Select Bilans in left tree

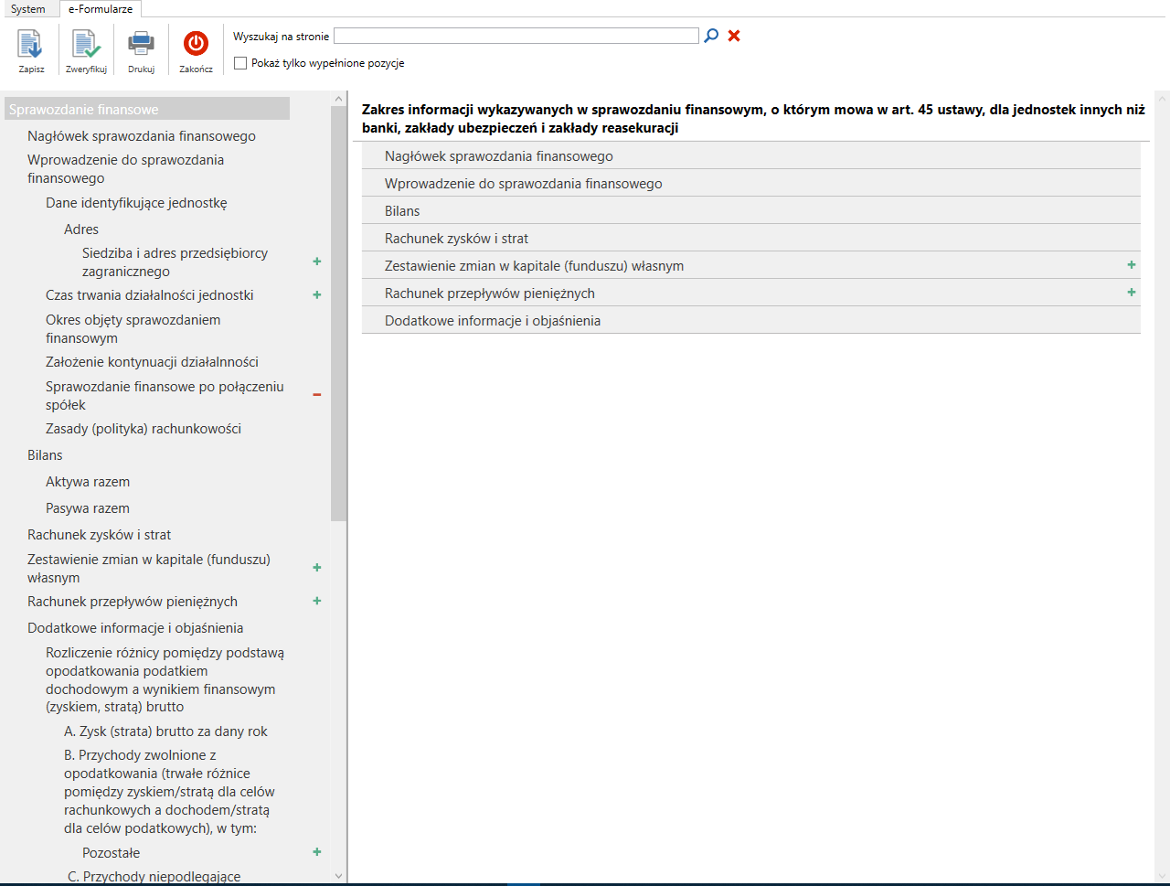(45, 455)
